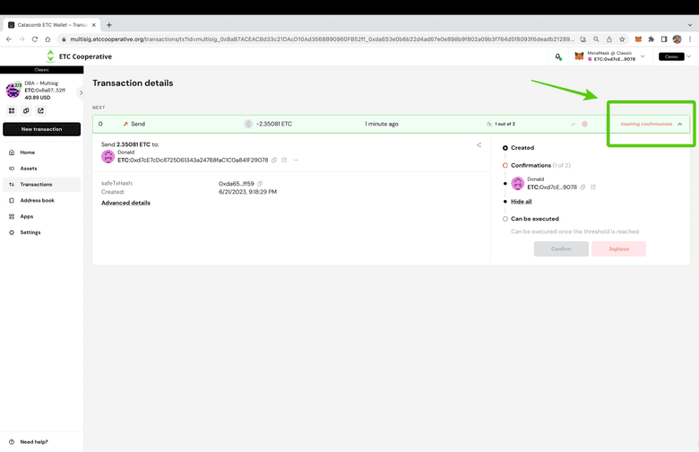Open the MetaMask wallet dropdown
This screenshot has height=452, width=699.
pyautogui.click(x=642, y=56)
